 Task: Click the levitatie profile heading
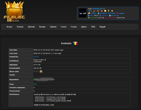click(66, 43)
